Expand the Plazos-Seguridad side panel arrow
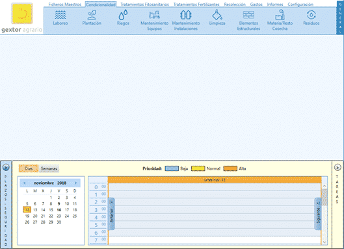This screenshot has width=344, height=249. 6,168
